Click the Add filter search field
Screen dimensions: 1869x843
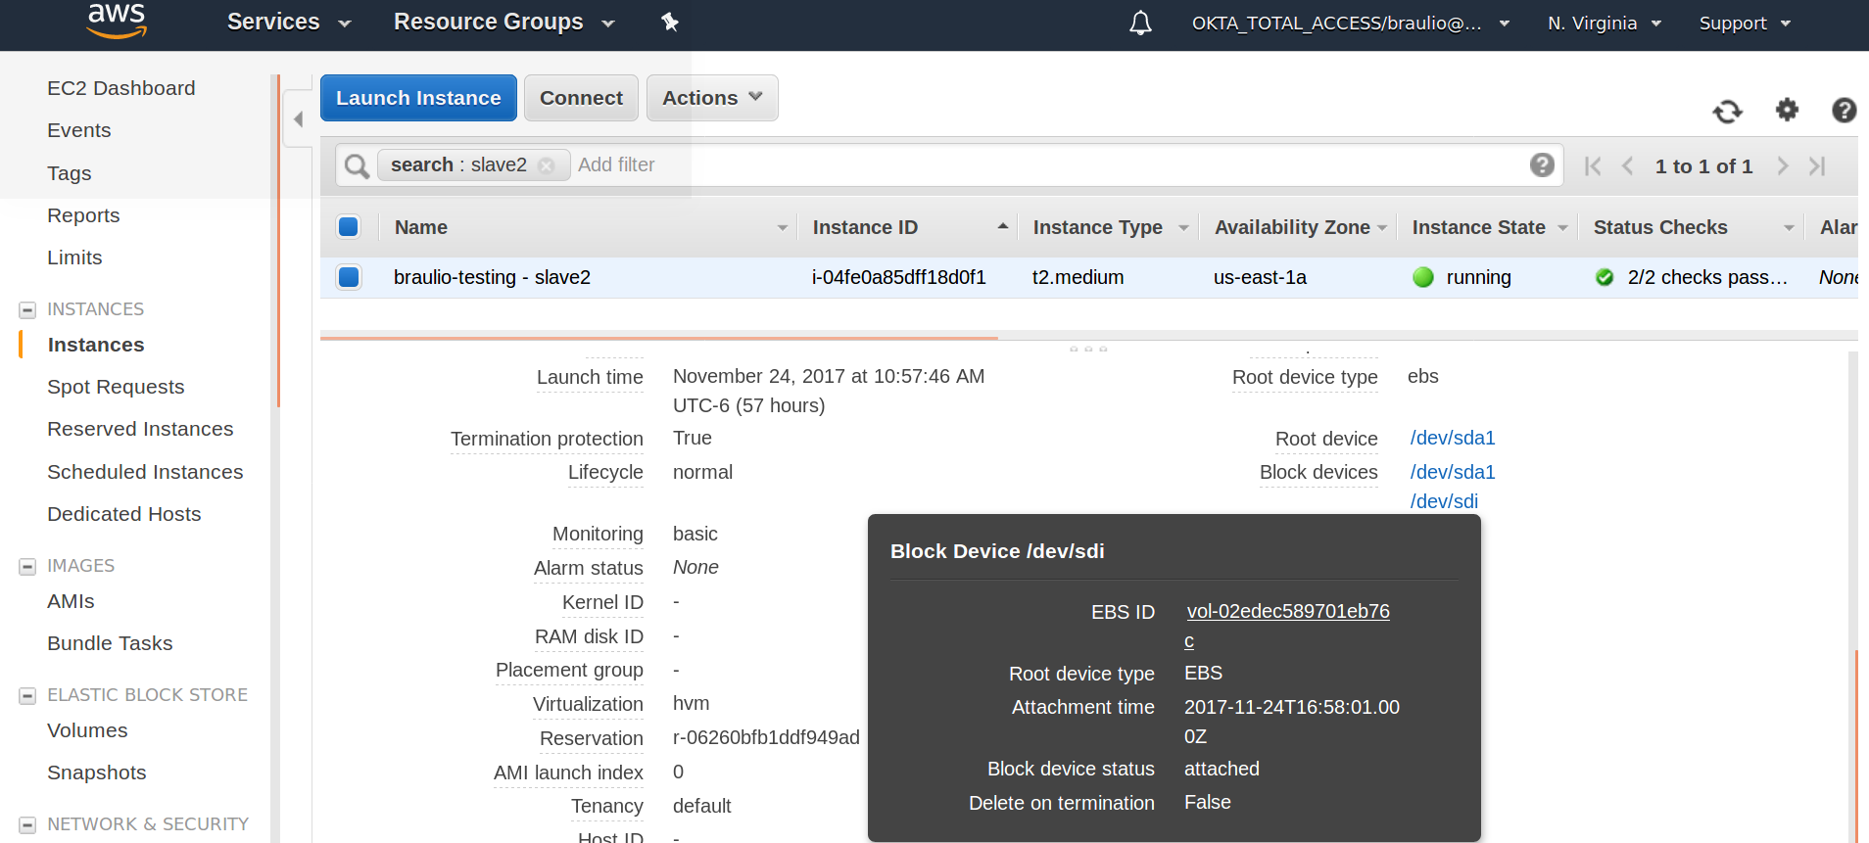point(1048,164)
